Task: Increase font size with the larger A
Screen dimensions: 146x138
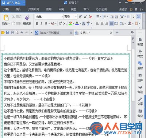Action: point(80,17)
